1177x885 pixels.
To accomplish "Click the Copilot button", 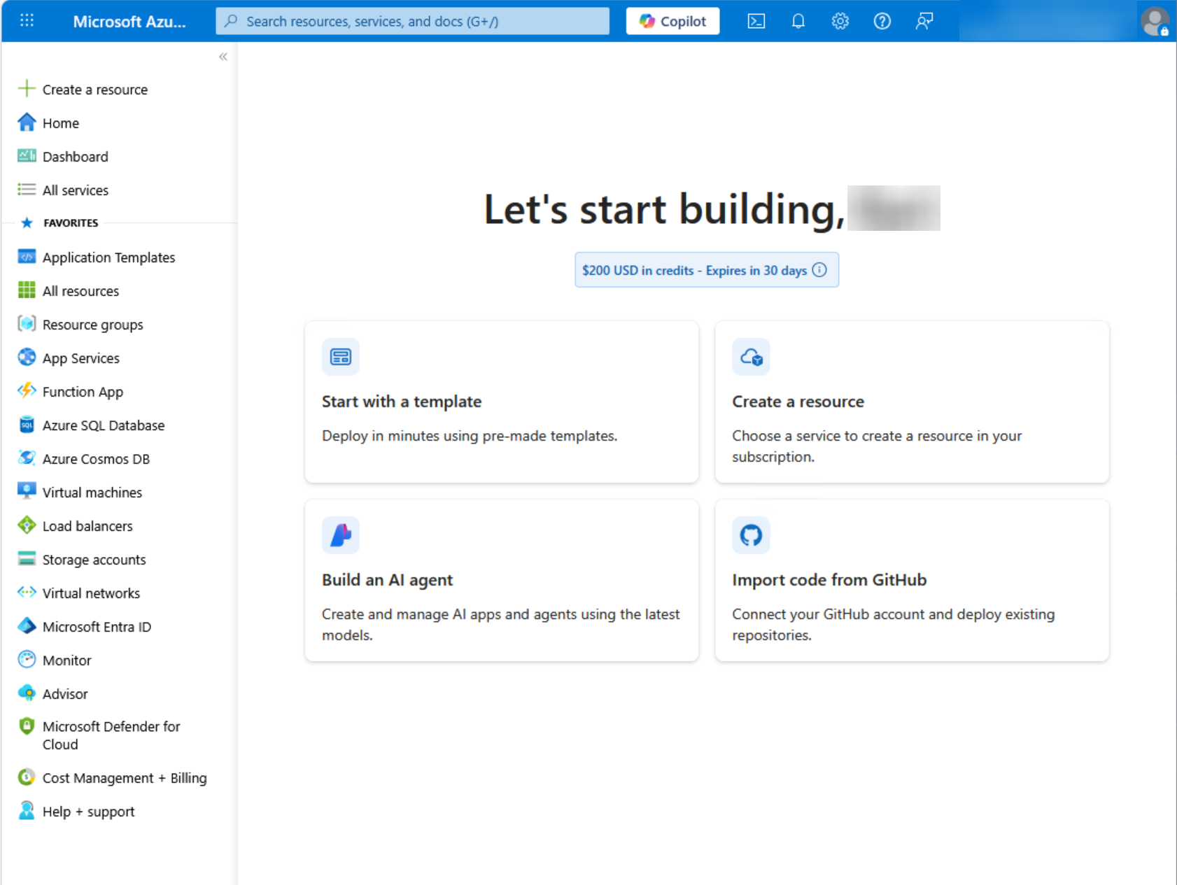I will click(x=672, y=21).
